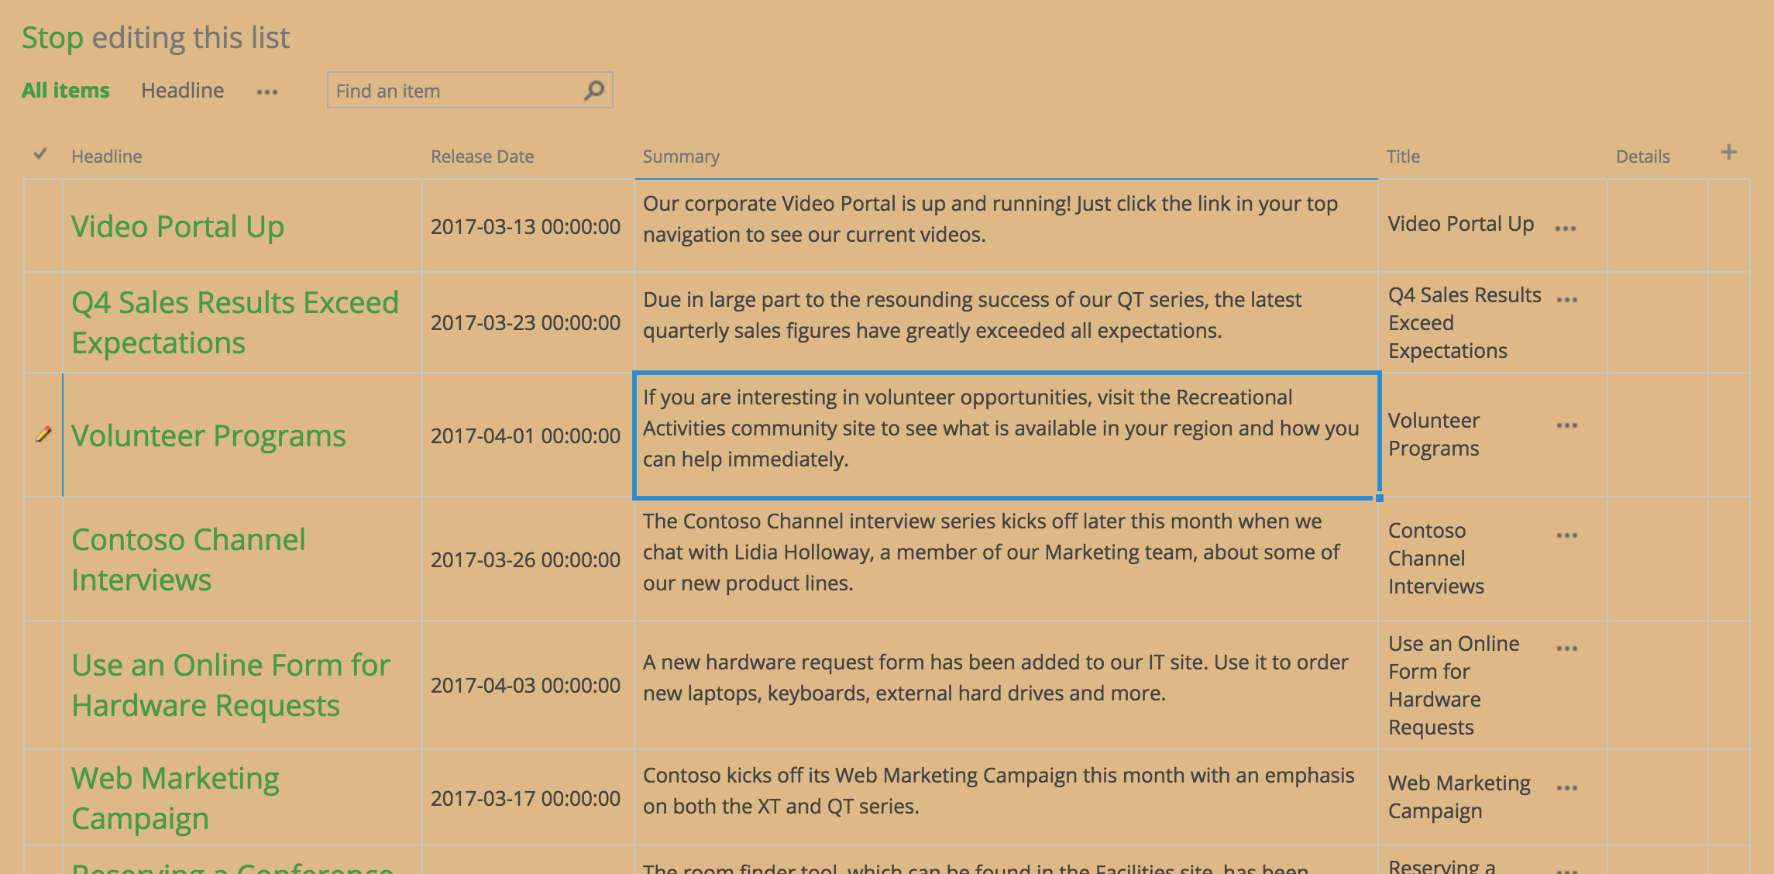Open ellipsis menu for Hardware Requests item

(1566, 649)
